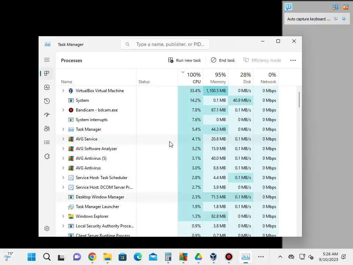Sort processes by Network column header
353x265 pixels.
pyautogui.click(x=266, y=77)
